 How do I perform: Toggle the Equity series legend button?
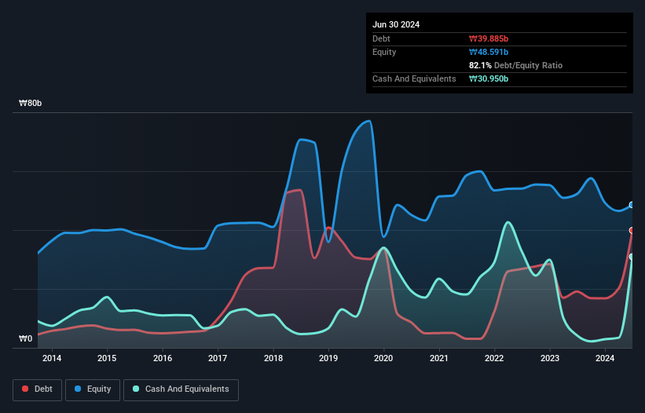93,389
